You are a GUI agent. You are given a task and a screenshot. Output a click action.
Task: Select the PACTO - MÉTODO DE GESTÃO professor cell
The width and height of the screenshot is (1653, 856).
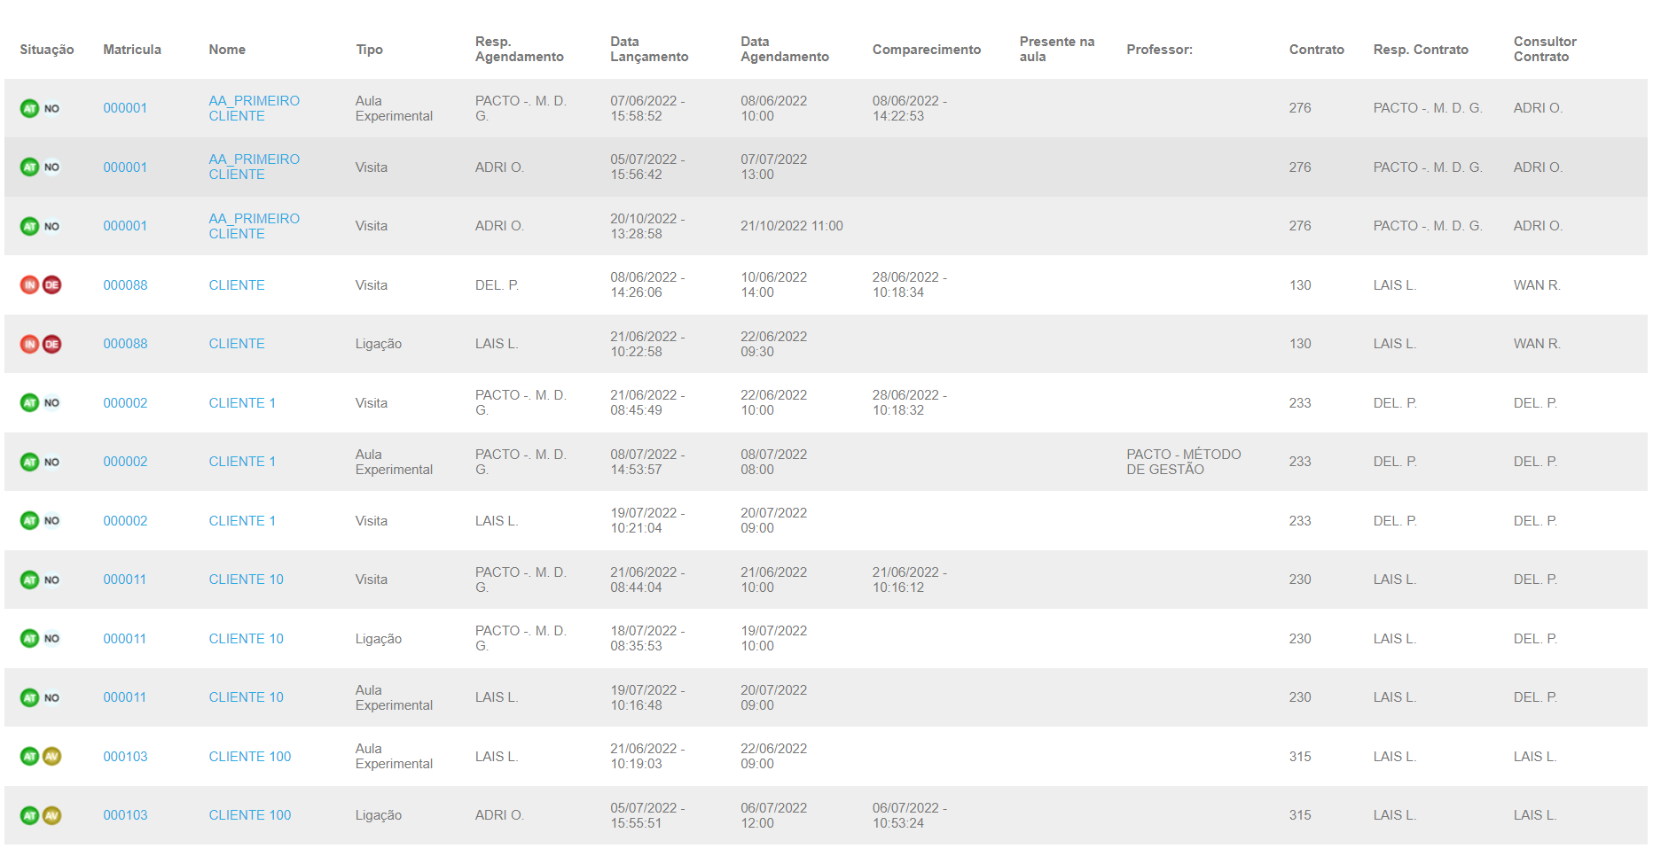click(x=1184, y=462)
